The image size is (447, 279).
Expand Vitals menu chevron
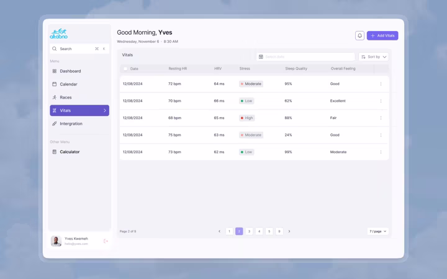(x=105, y=110)
